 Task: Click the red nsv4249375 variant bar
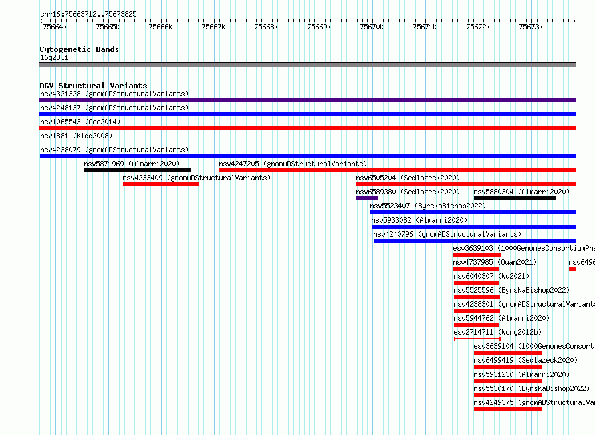pos(507,409)
